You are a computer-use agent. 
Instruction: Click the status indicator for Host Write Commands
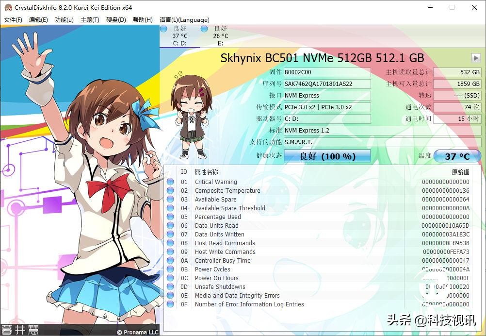point(171,252)
